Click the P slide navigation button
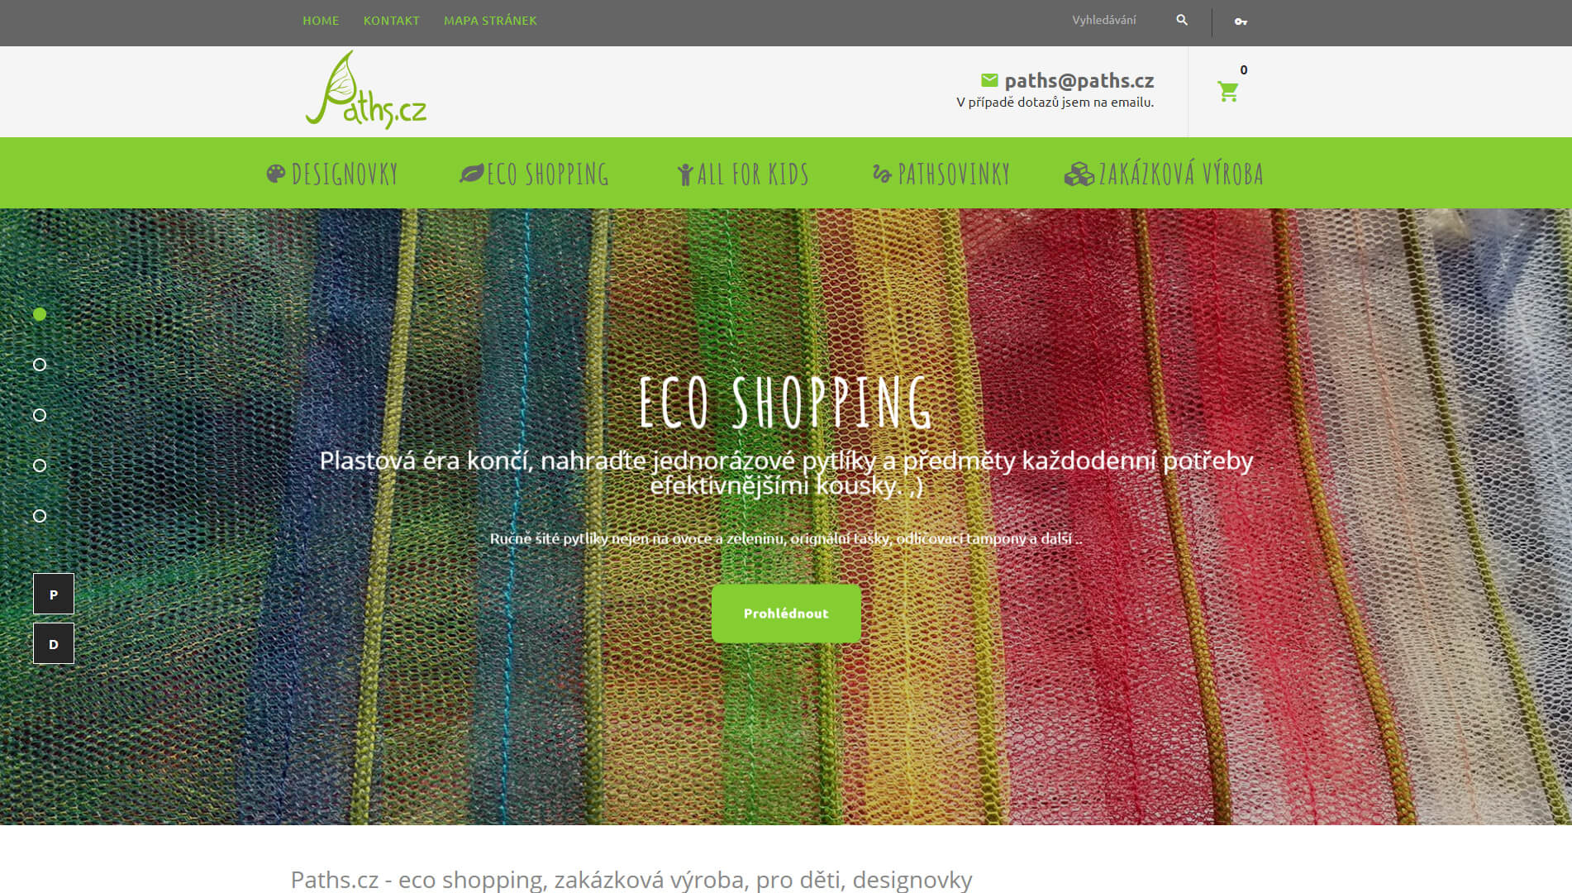Viewport: 1572px width, 893px height. click(54, 594)
